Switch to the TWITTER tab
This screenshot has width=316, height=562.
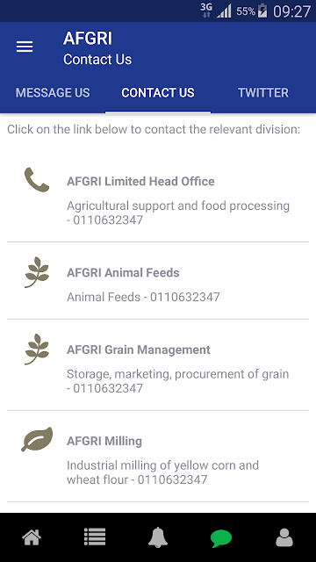click(x=263, y=93)
